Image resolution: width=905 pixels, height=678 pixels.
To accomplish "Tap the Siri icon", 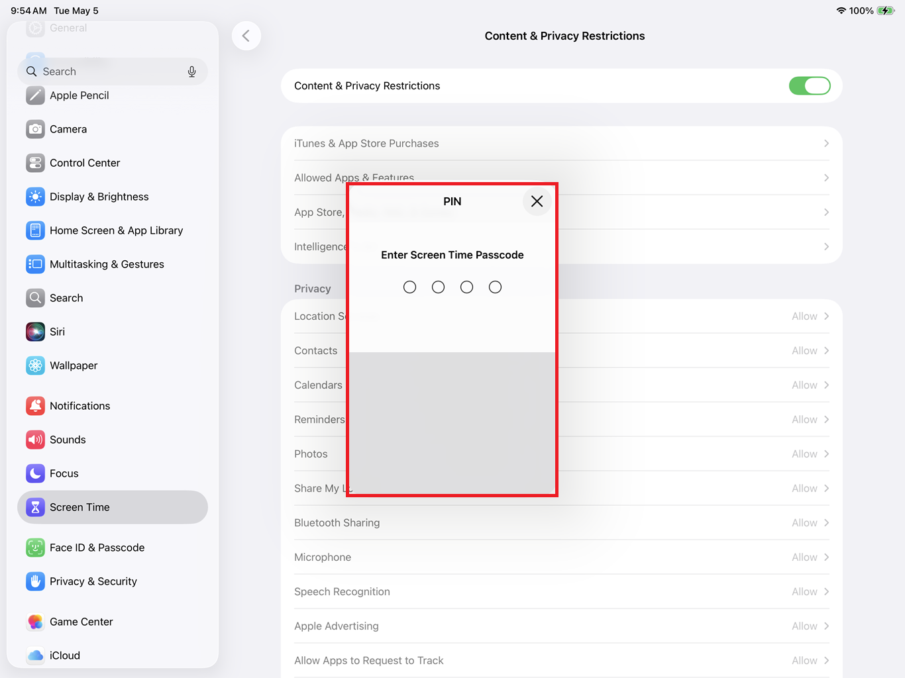I will 35,332.
